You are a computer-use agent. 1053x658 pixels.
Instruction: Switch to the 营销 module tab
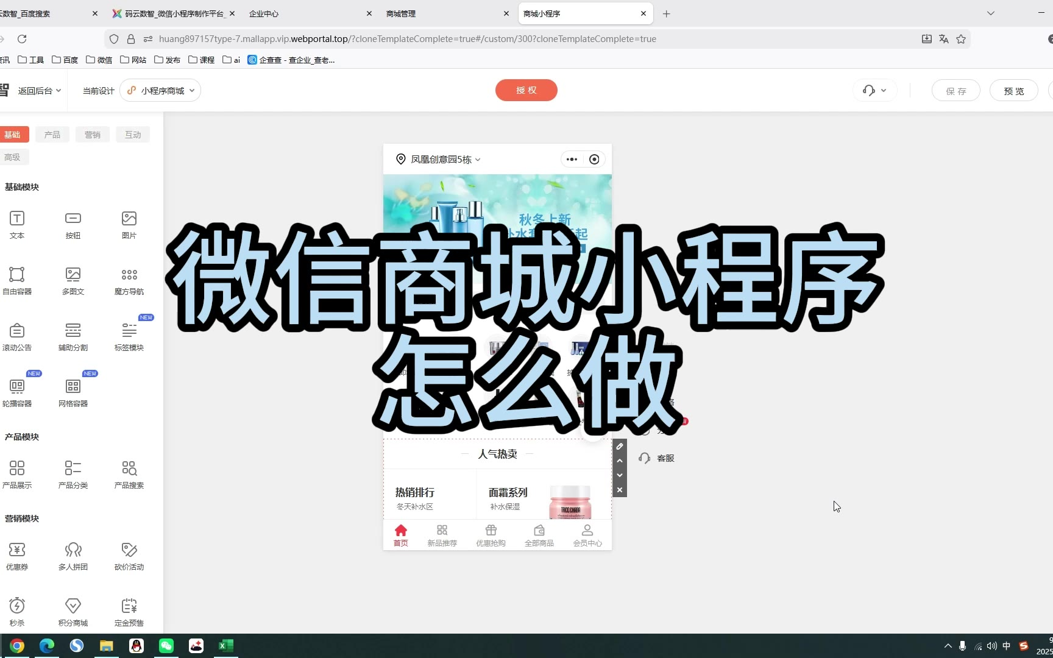(x=93, y=135)
